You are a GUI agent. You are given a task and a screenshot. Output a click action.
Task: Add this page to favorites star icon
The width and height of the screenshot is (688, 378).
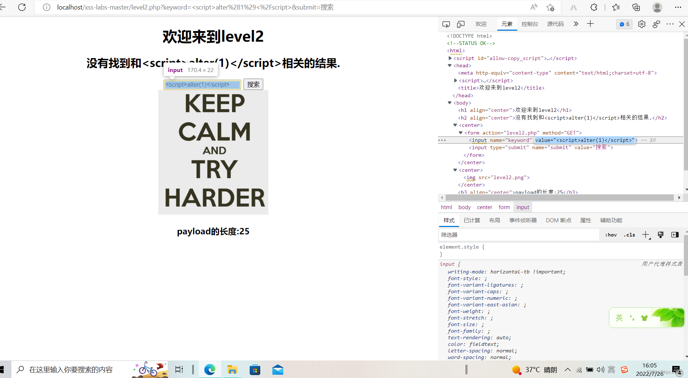point(550,7)
